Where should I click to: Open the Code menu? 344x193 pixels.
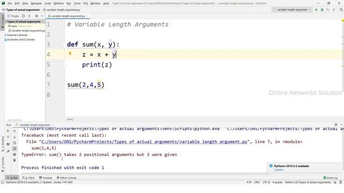click(48, 3)
